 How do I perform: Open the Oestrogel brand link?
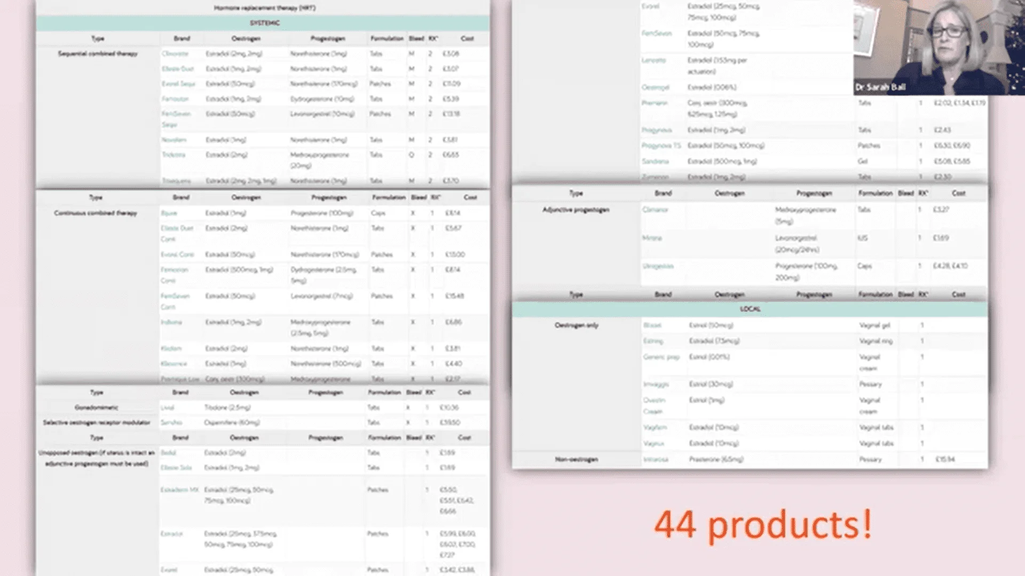(656, 87)
